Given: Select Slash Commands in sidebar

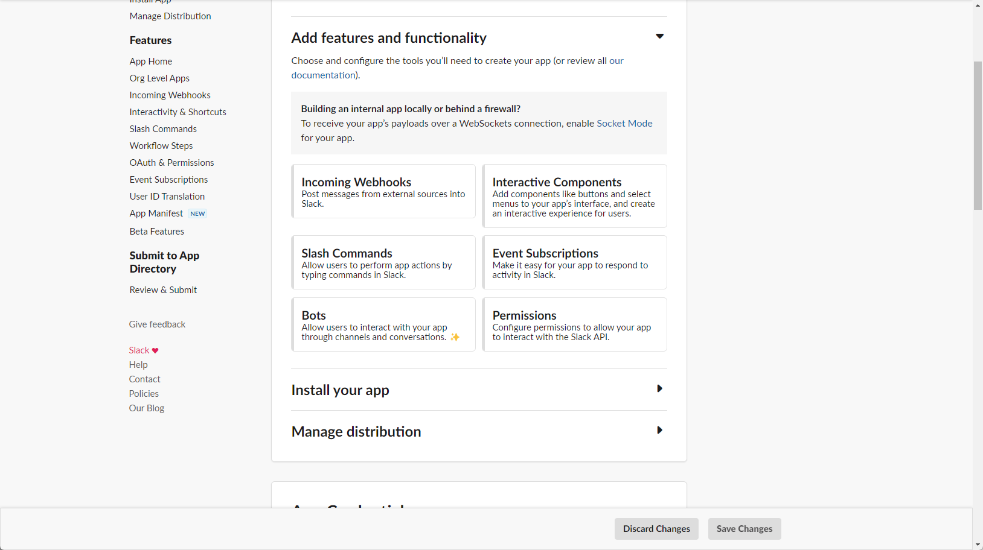Looking at the screenshot, I should coord(163,129).
